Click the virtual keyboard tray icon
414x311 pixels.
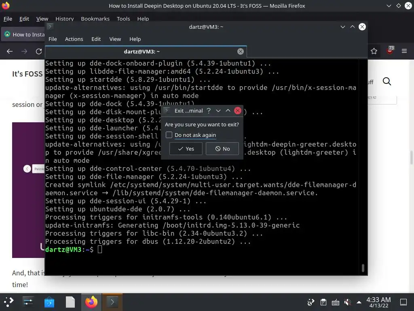coord(335,302)
